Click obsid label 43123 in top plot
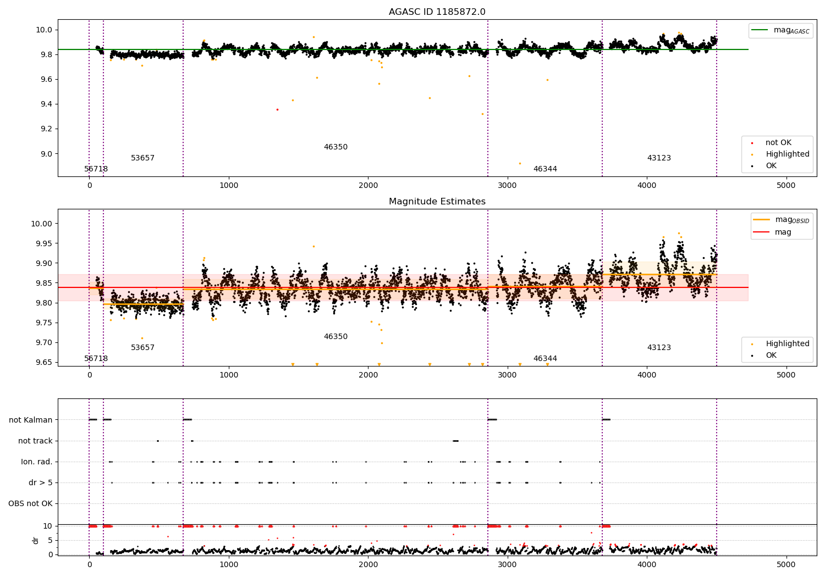 659,158
